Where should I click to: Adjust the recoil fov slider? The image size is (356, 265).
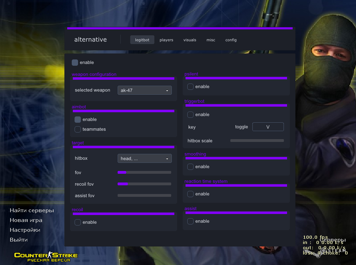pos(145,184)
